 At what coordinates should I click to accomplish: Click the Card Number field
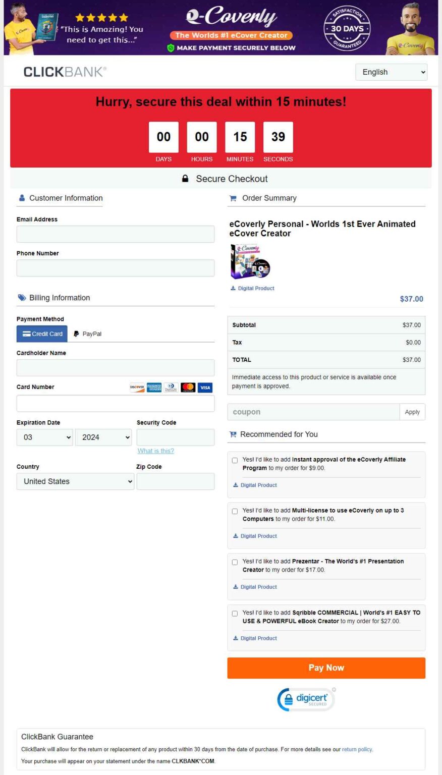pos(116,404)
